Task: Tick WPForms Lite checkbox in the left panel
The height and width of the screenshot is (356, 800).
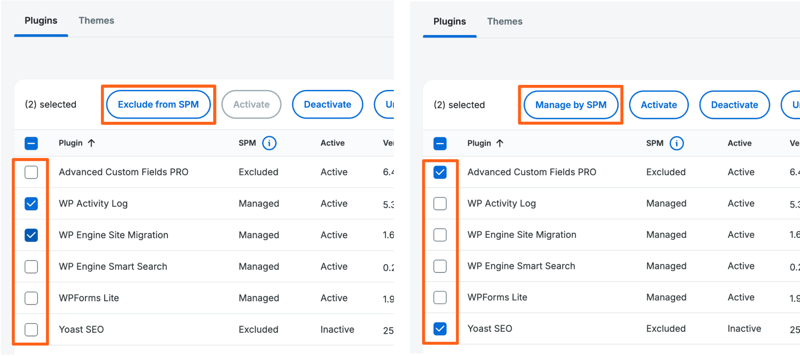Action: click(31, 298)
